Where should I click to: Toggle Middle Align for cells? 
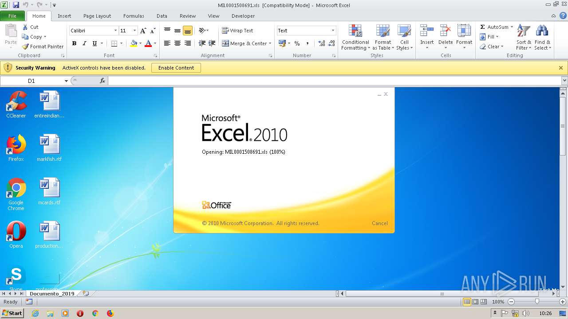pyautogui.click(x=177, y=31)
